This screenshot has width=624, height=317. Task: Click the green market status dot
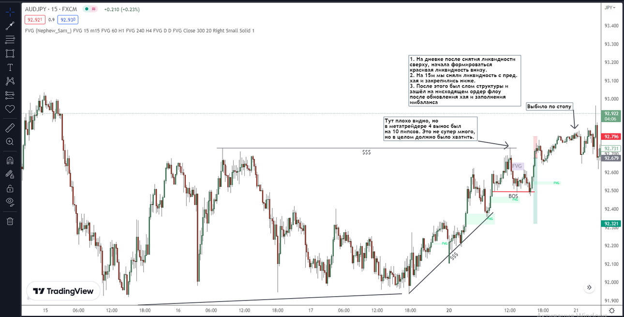(86, 9)
